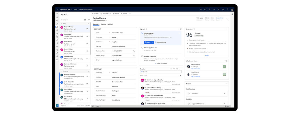This screenshot has width=289, height=115.
Task: Click the search icon in the My work header
Action: tap(89, 20)
